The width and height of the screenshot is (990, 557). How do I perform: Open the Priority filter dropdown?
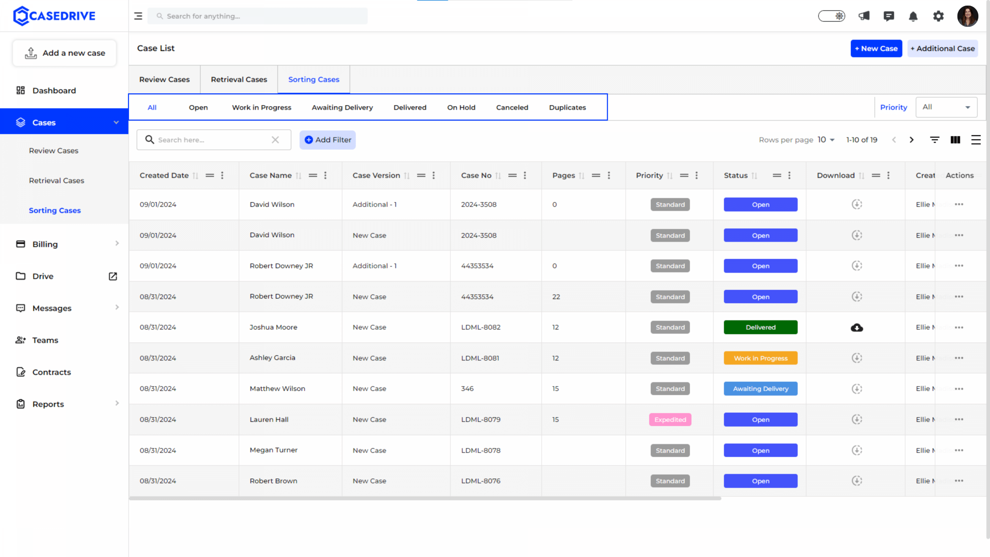coord(946,107)
